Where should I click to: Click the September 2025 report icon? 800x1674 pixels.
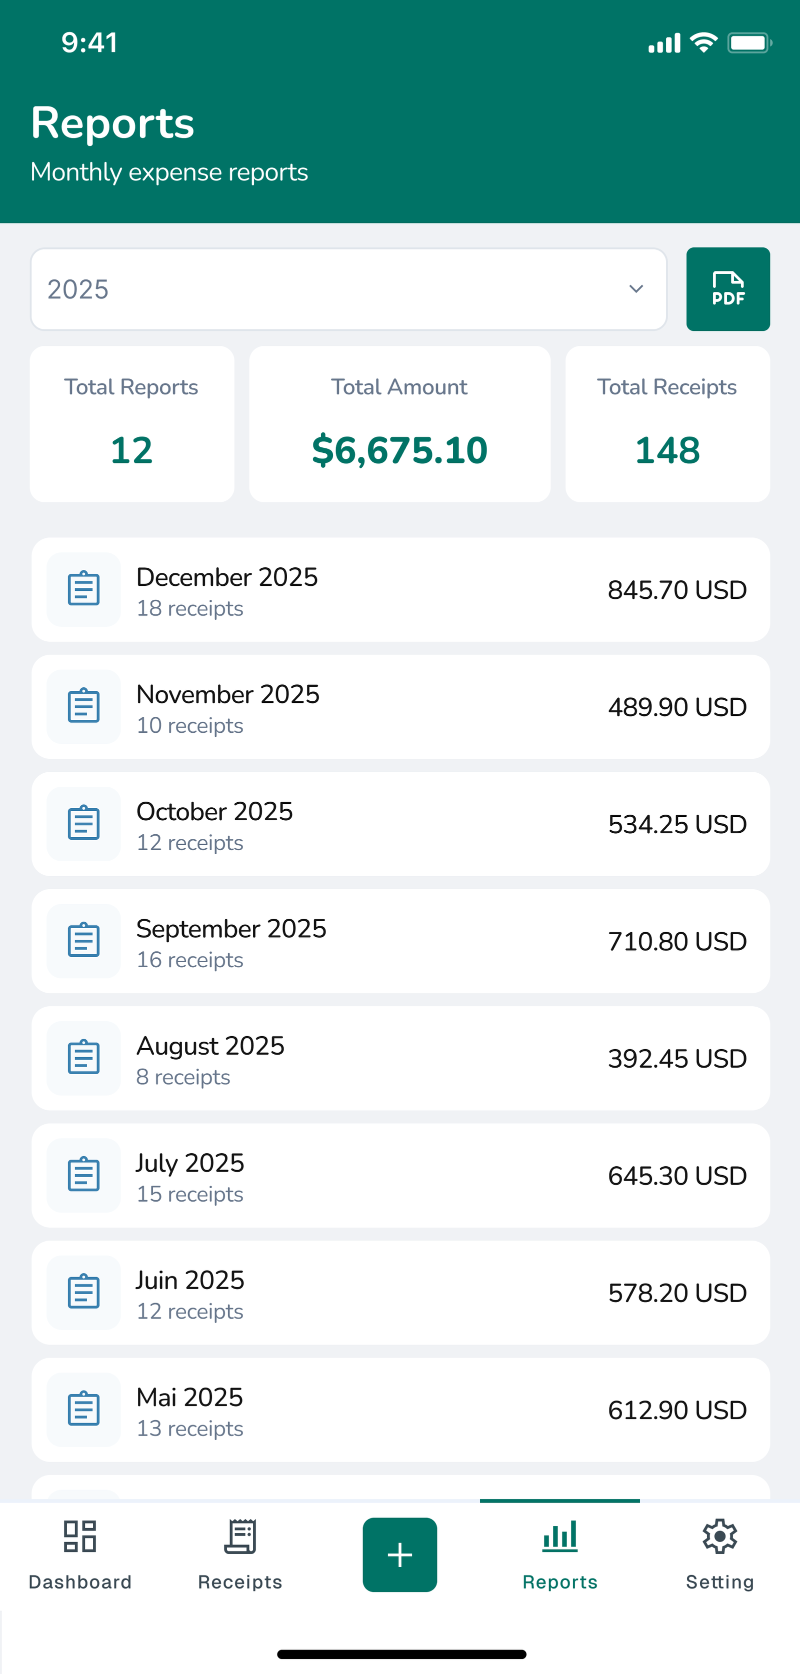[84, 940]
